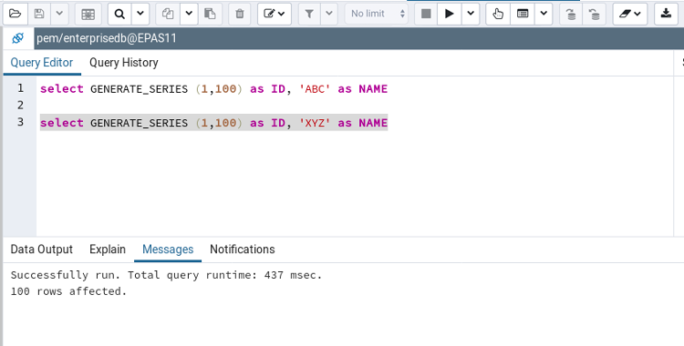The image size is (684, 346).
Task: Click the Commit transaction icon
Action: pos(571,14)
